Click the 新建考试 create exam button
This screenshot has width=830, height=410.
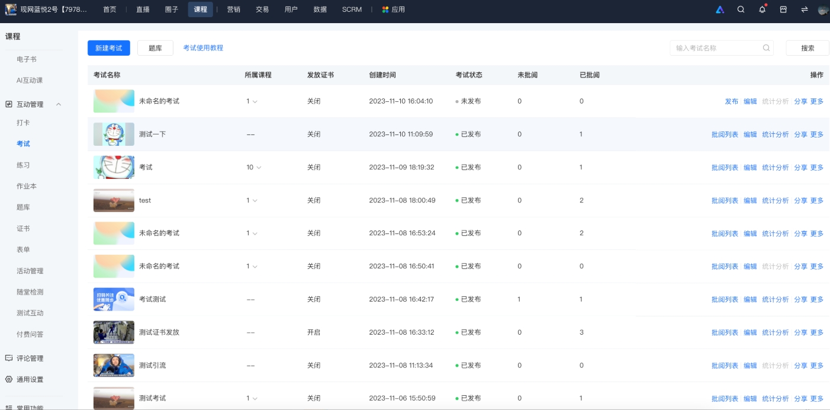point(108,48)
